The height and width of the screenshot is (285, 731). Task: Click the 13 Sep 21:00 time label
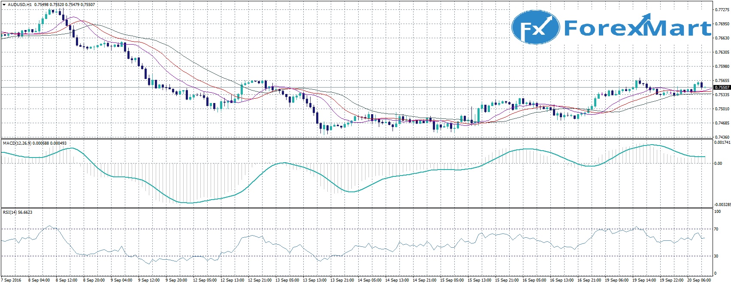pyautogui.click(x=342, y=280)
